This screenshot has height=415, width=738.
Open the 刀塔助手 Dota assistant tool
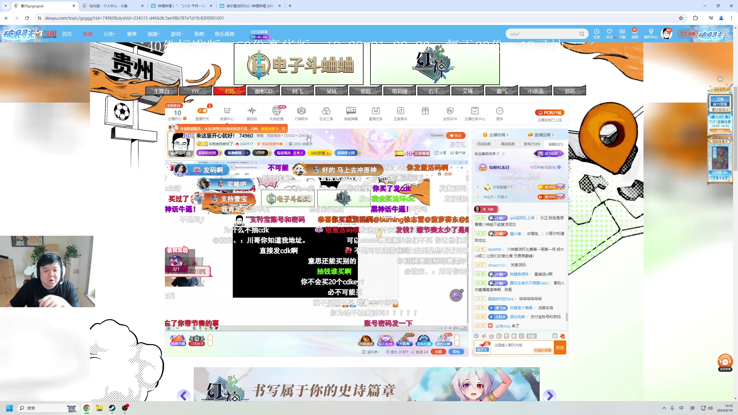pyautogui.click(x=301, y=114)
